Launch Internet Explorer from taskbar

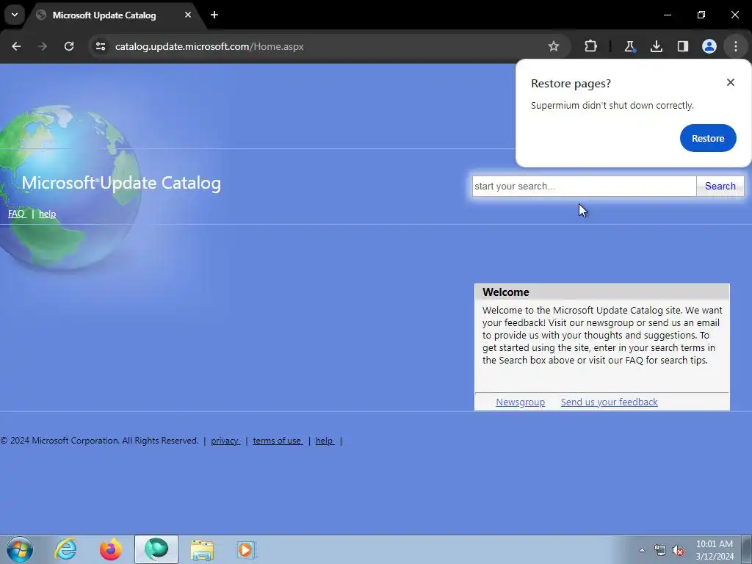coord(65,549)
